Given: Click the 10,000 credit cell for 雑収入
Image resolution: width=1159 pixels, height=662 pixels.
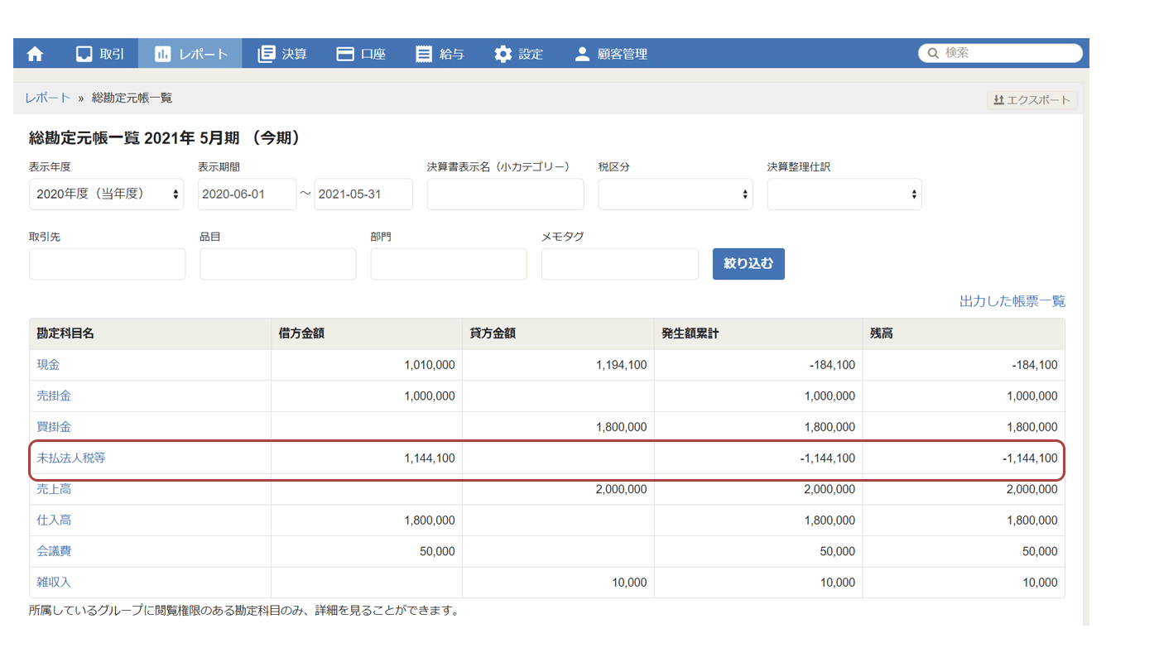Looking at the screenshot, I should pyautogui.click(x=558, y=582).
